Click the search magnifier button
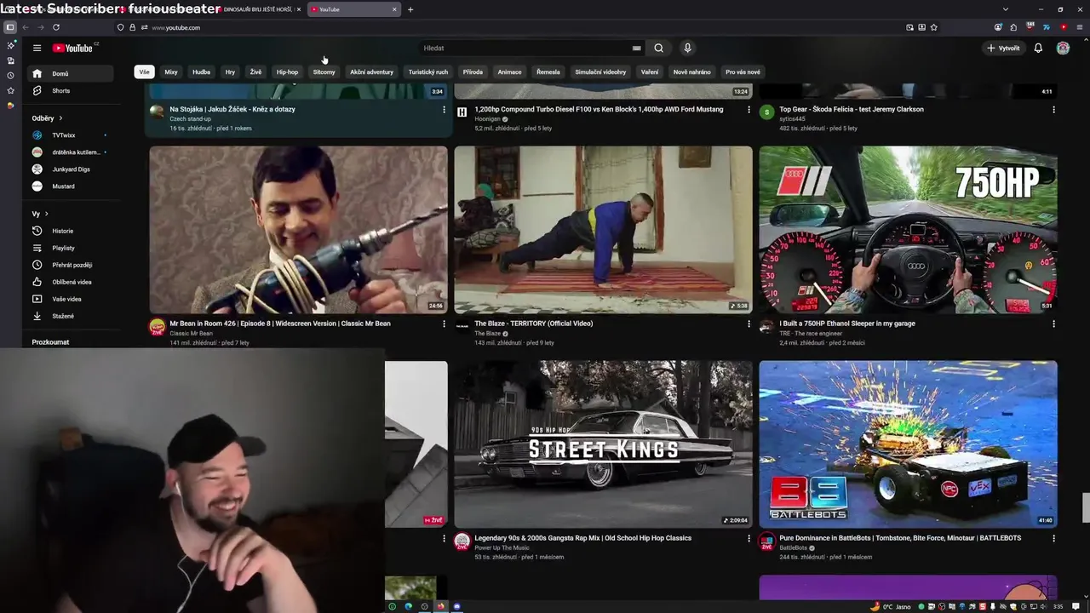The width and height of the screenshot is (1090, 613). pos(658,49)
